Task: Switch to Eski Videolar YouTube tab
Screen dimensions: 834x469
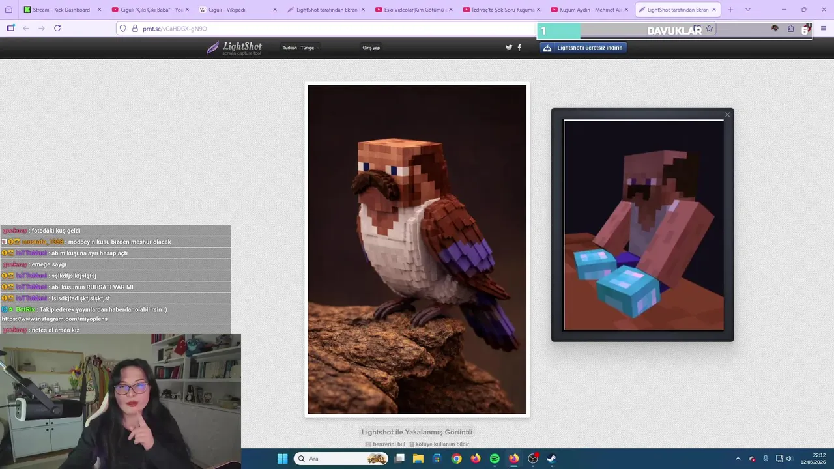Action: pos(412,10)
